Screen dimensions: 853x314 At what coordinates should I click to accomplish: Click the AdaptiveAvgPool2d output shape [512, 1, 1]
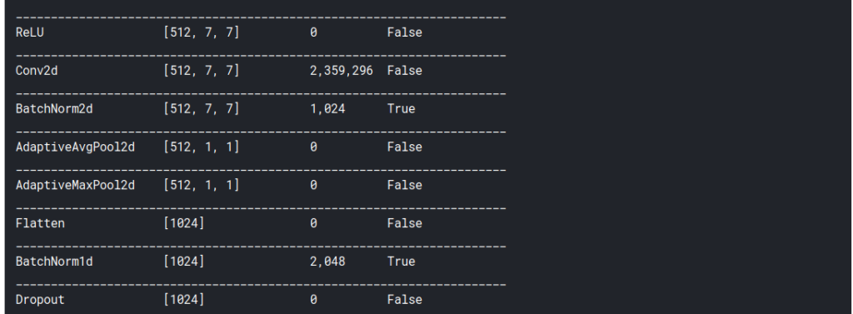(x=202, y=147)
